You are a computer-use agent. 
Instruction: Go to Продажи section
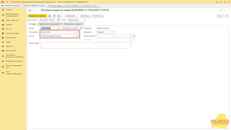pyautogui.click(x=9, y=25)
